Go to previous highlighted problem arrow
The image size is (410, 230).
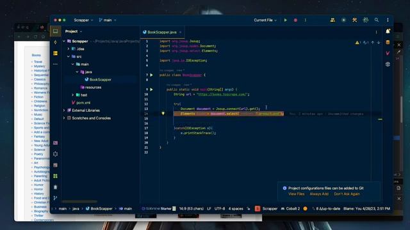click(x=373, y=43)
